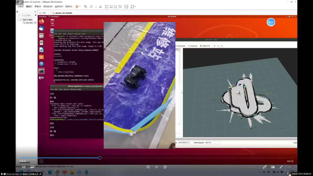Open the 虚拟机(M) menu
The height and width of the screenshot is (176, 313).
48,6
